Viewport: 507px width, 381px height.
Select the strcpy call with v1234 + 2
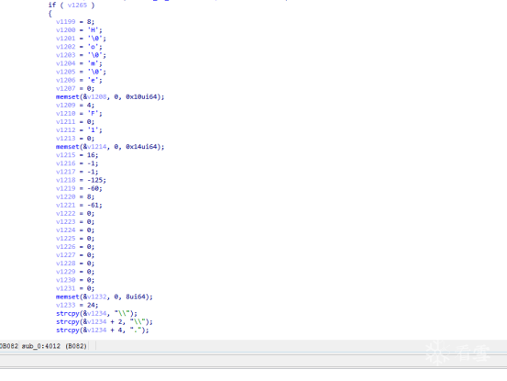pos(105,321)
